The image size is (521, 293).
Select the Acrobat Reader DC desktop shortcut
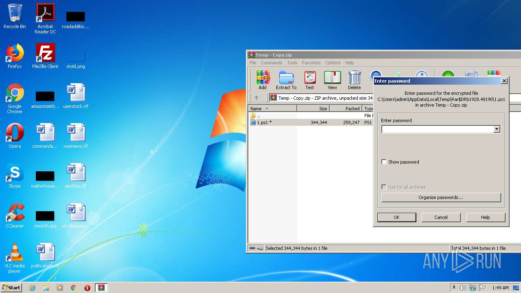(45, 19)
